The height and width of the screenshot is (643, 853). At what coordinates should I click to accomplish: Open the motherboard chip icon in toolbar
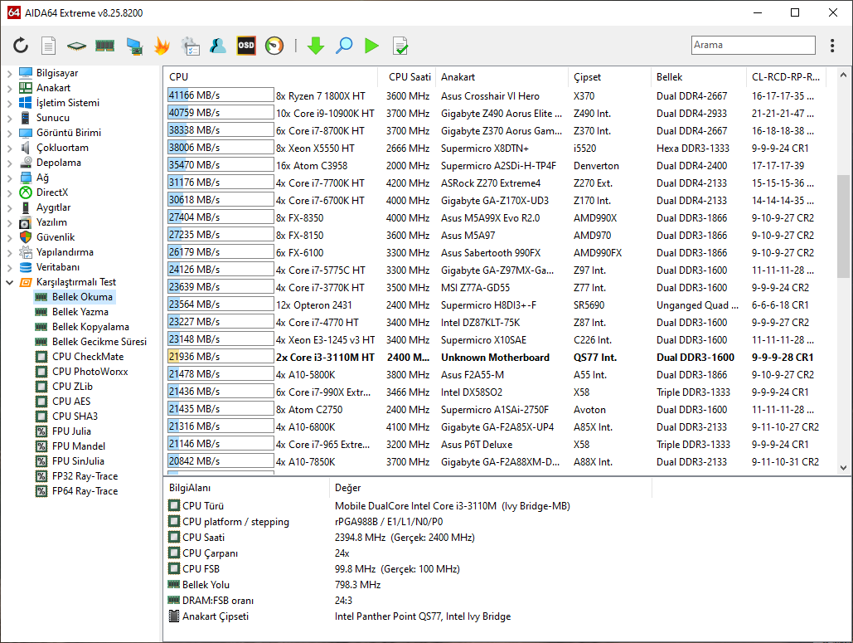(x=77, y=46)
